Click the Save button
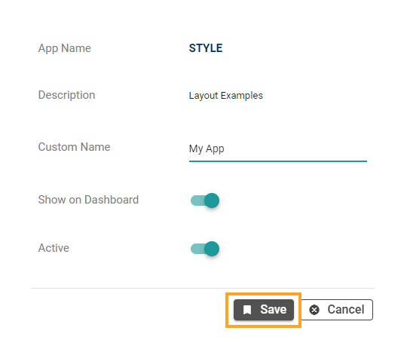The height and width of the screenshot is (346, 404). [264, 310]
